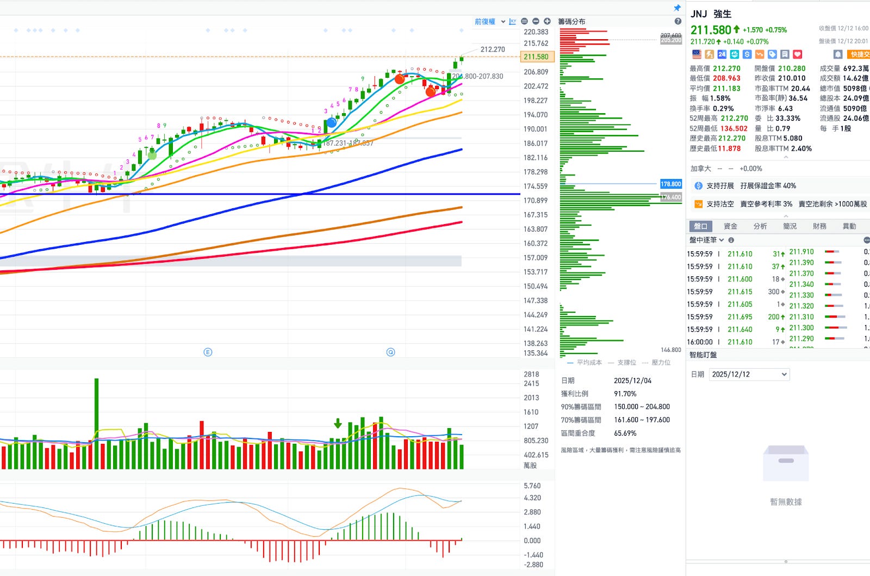Switch to the 異動 tab
Screen dimensions: 870x576
849,226
